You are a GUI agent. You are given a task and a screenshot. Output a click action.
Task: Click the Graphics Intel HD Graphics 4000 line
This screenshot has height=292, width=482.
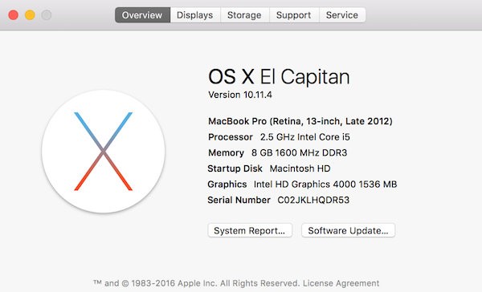[302, 185]
